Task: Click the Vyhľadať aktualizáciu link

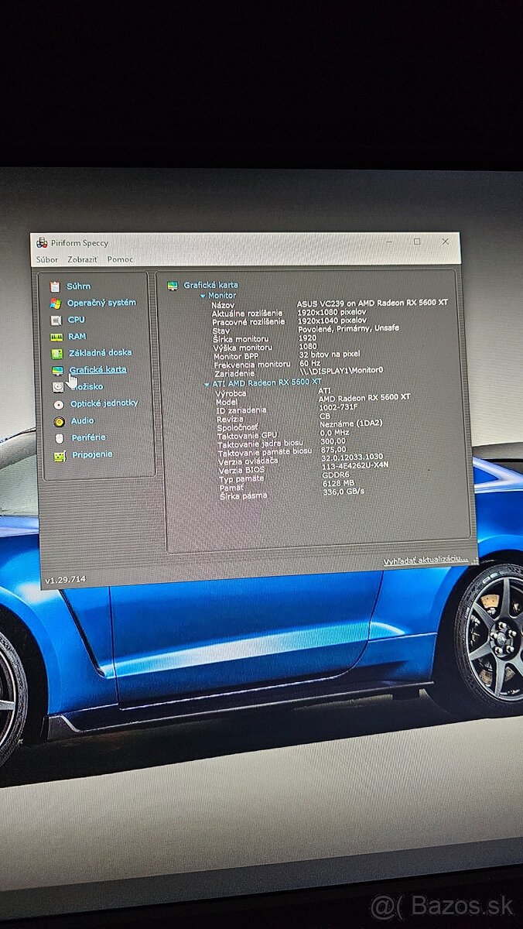Action: coord(425,559)
